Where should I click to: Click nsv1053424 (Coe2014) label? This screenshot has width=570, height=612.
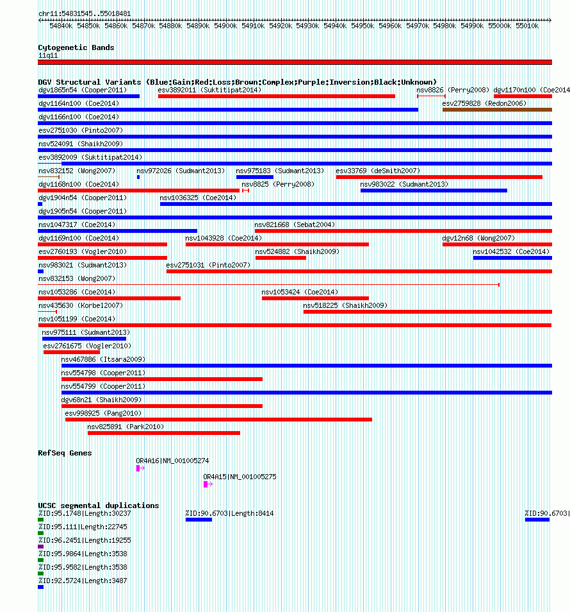(300, 292)
